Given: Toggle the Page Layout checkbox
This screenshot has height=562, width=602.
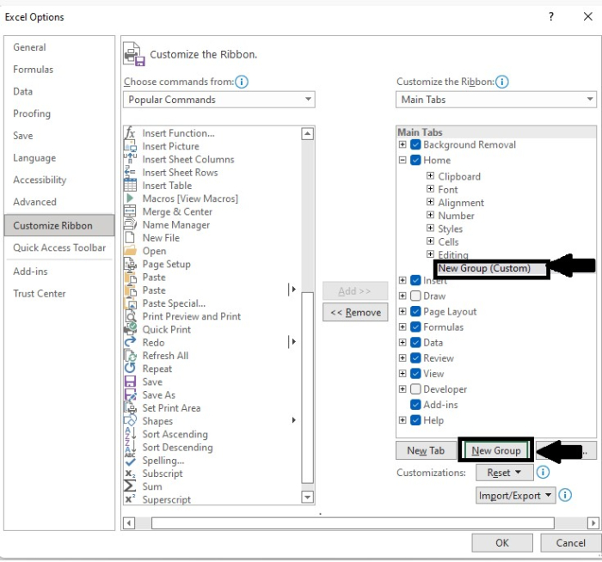Looking at the screenshot, I should 415,311.
